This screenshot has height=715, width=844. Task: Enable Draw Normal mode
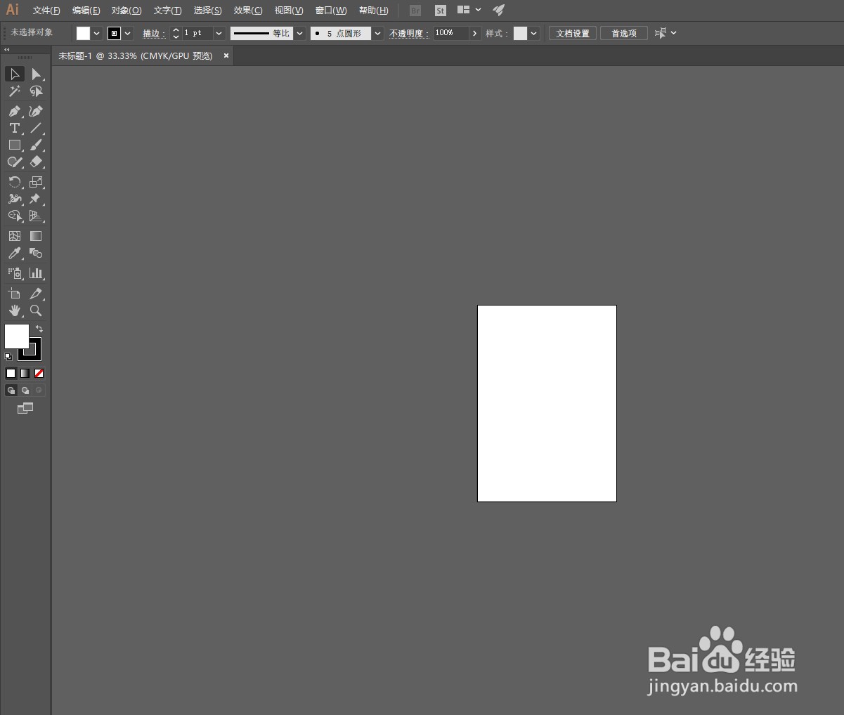[x=11, y=391]
